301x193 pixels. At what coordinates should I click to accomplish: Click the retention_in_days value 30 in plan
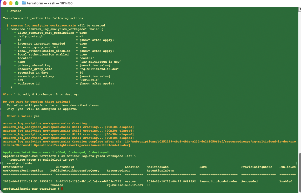point(81,73)
